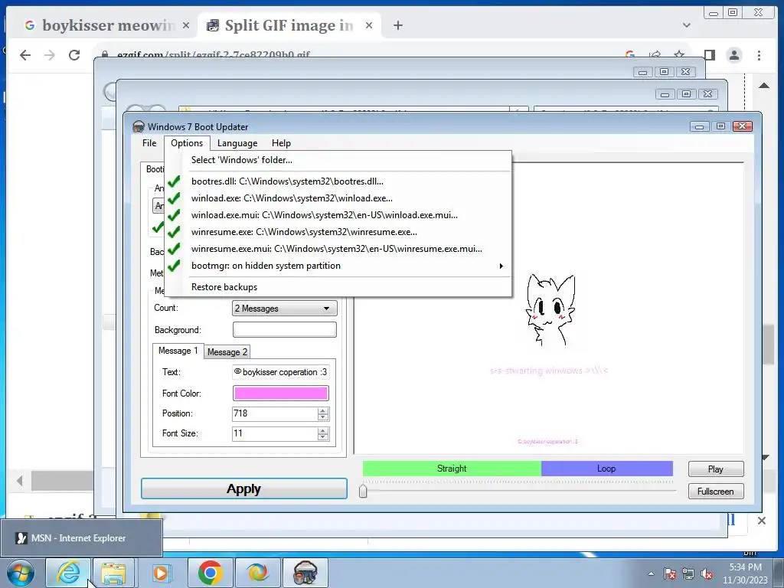Click the page horizontal scrollbar left arrow
784x588 pixels.
point(19,481)
